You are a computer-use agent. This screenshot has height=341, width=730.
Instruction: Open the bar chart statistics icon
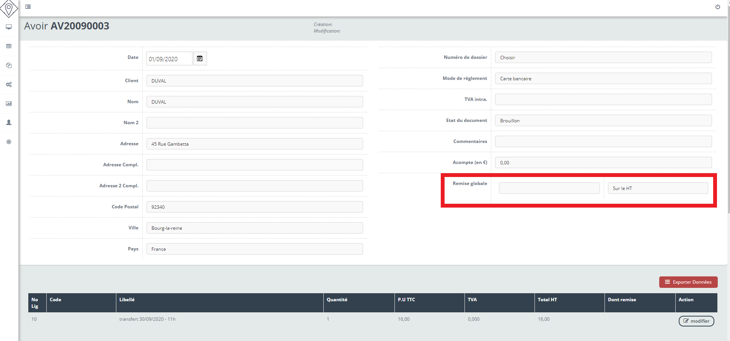(x=9, y=104)
